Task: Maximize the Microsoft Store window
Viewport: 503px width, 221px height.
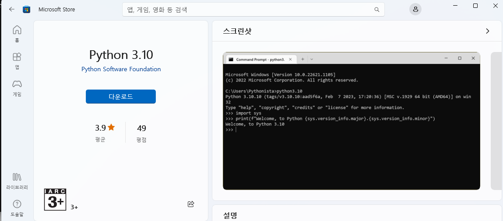Action: (475, 6)
